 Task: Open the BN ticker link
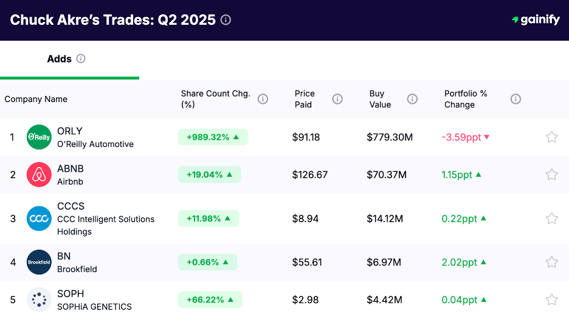pos(64,256)
